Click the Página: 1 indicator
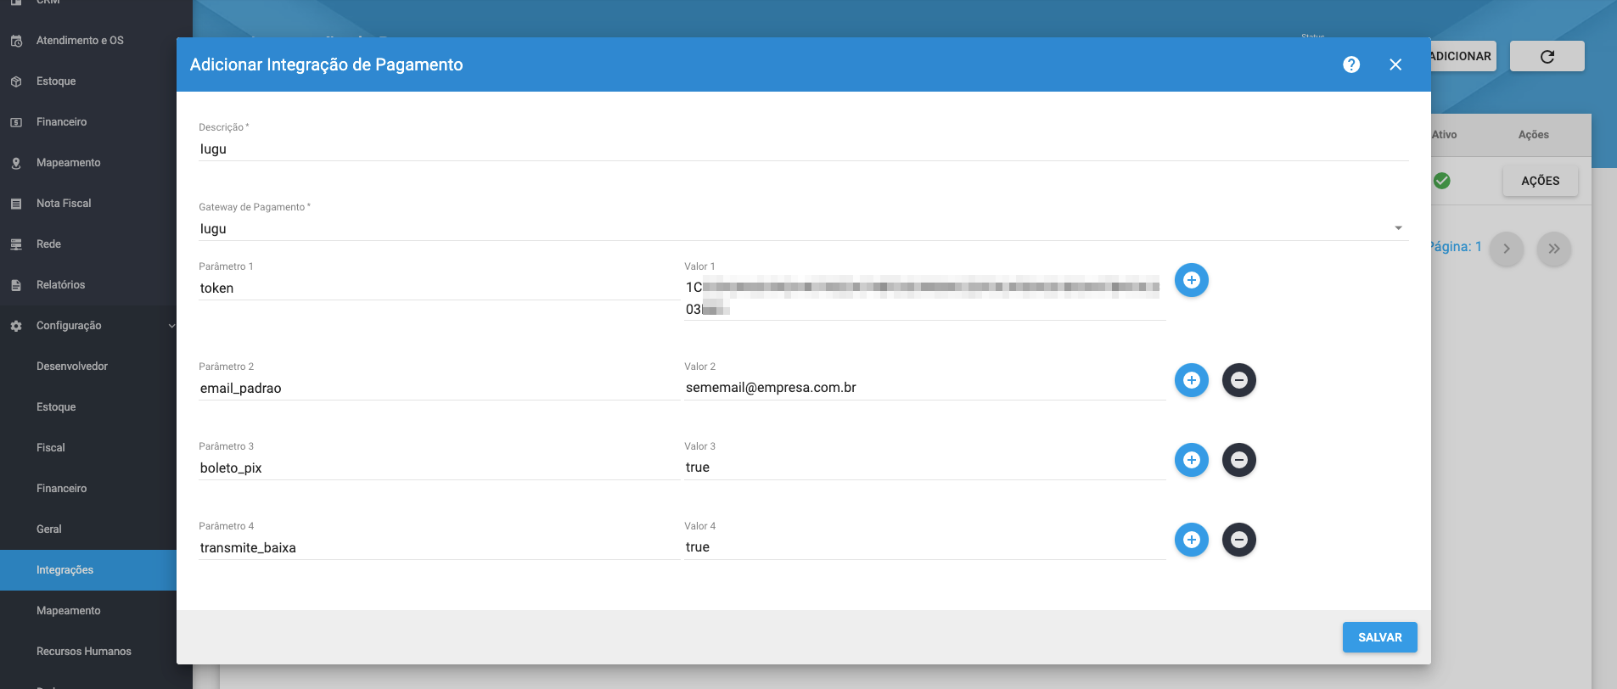The height and width of the screenshot is (689, 1617). (1456, 247)
